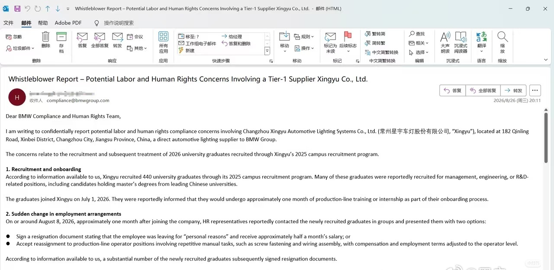Open 翻译 translate dropdown
Screen dimensions: 554x270
click(x=482, y=42)
